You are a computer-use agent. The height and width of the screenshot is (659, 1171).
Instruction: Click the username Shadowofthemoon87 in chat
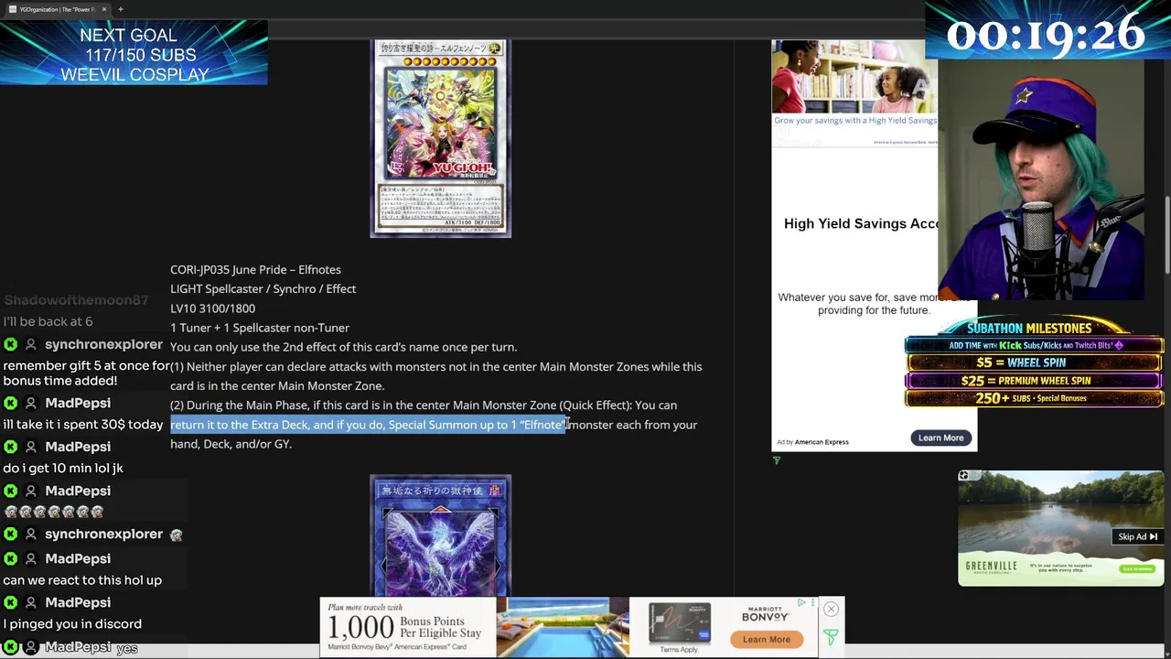76,300
